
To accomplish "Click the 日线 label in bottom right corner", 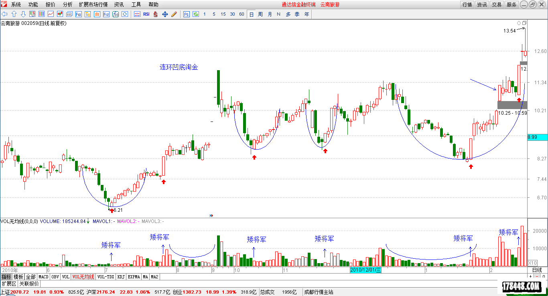I will point(537,270).
